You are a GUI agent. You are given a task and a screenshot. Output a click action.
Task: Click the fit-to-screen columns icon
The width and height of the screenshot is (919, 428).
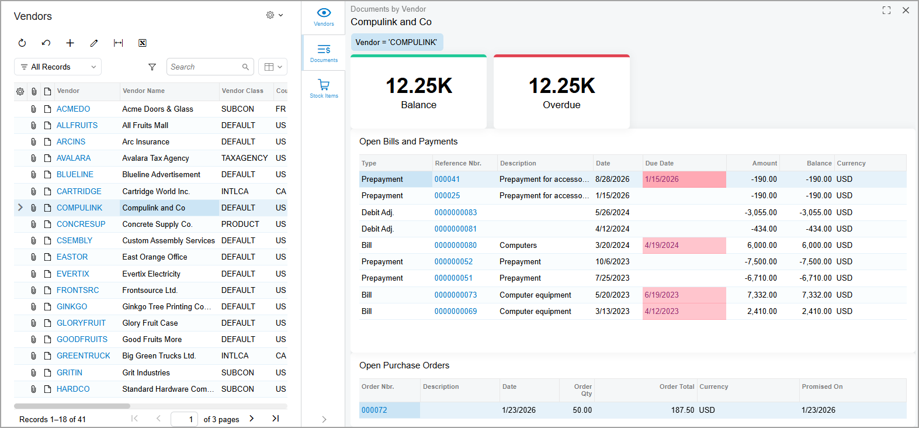[118, 43]
